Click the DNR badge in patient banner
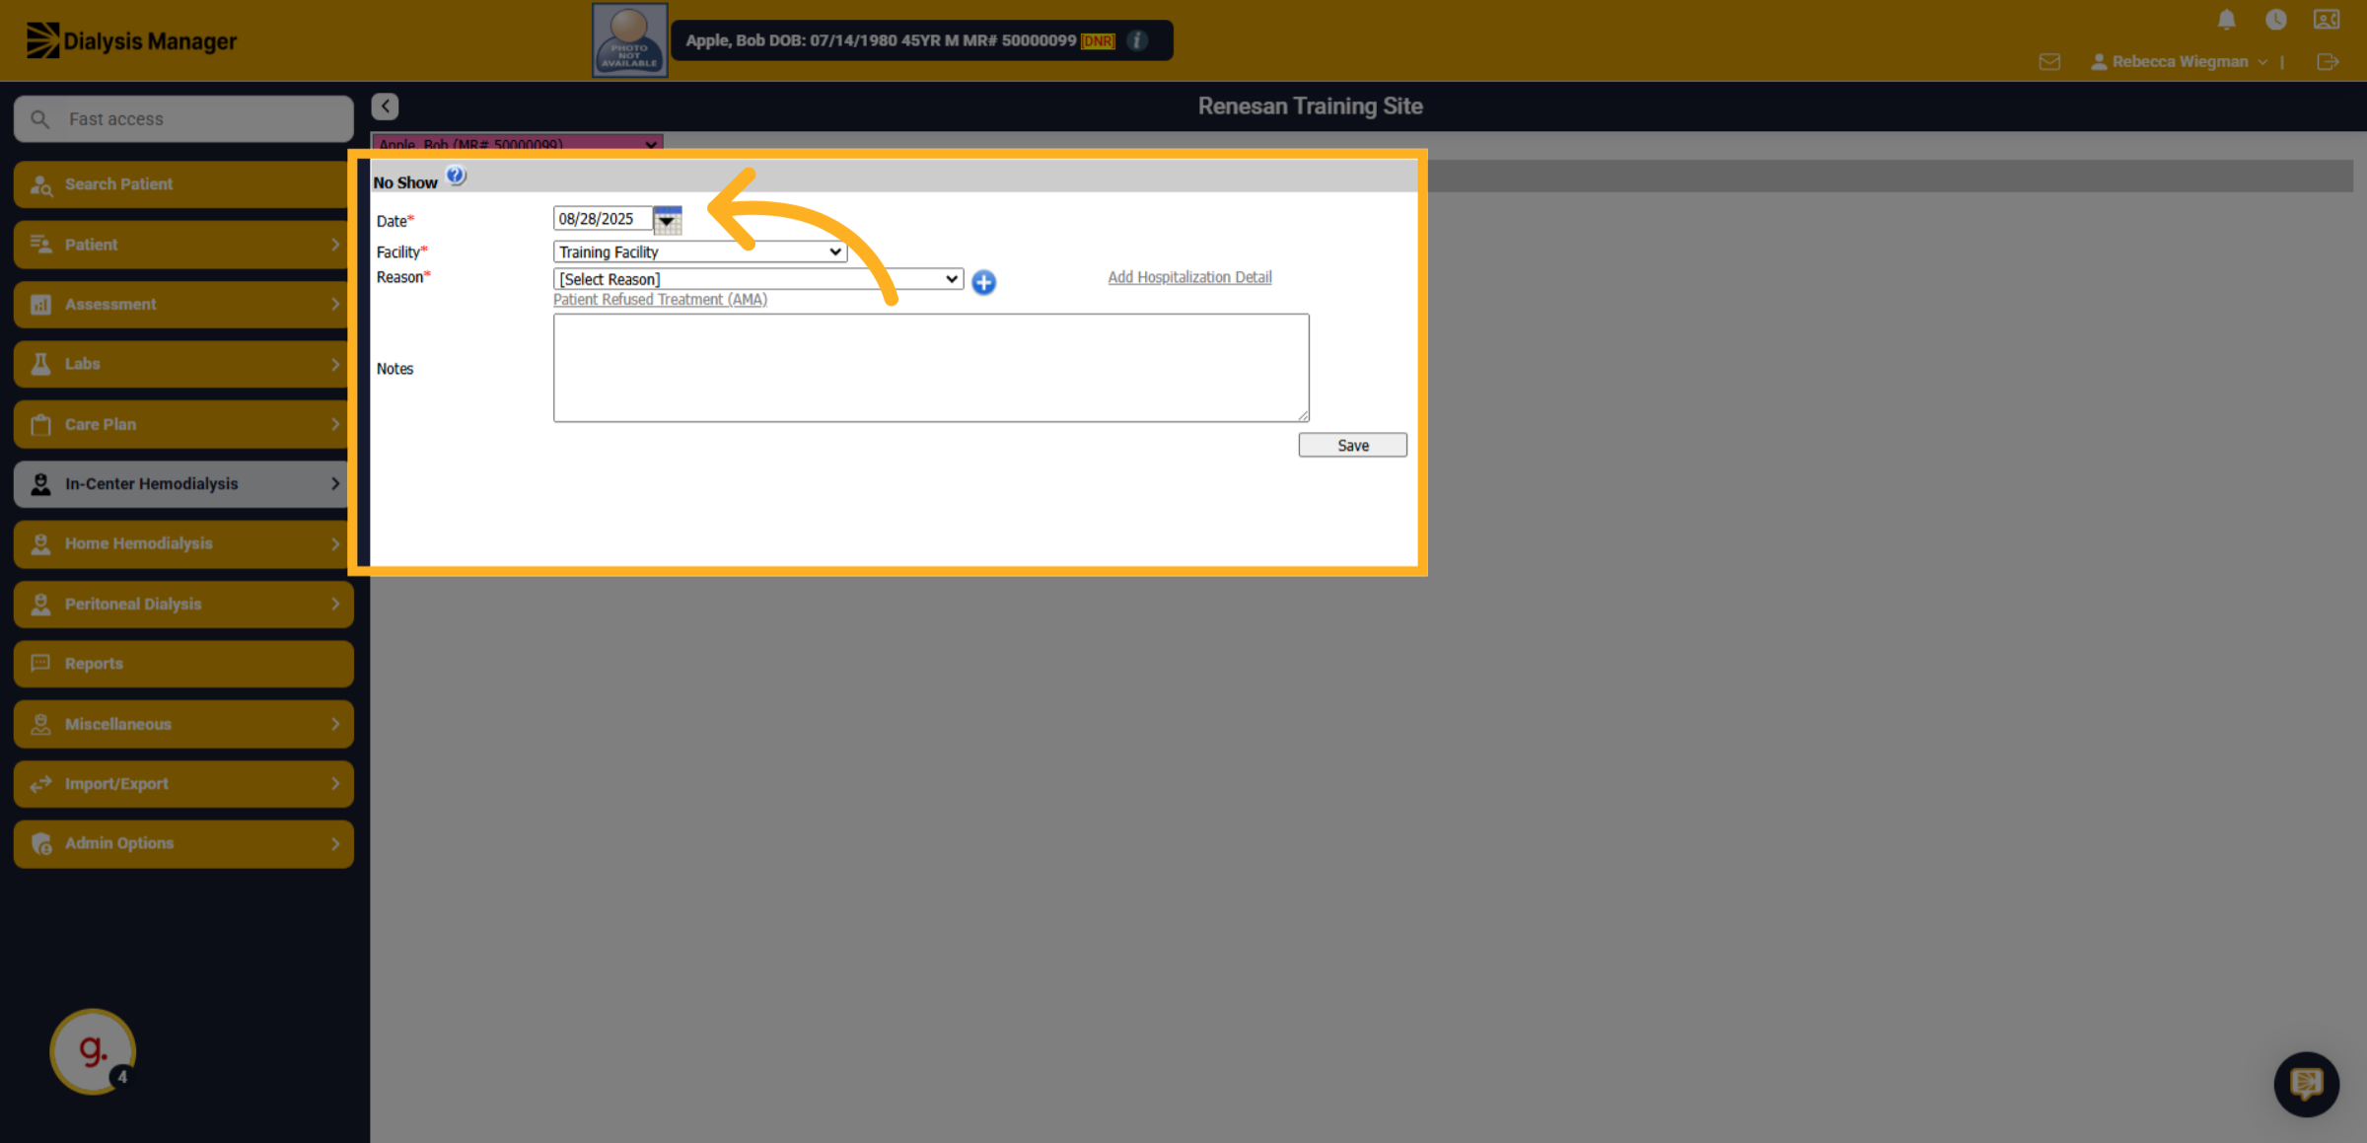 pyautogui.click(x=1098, y=41)
